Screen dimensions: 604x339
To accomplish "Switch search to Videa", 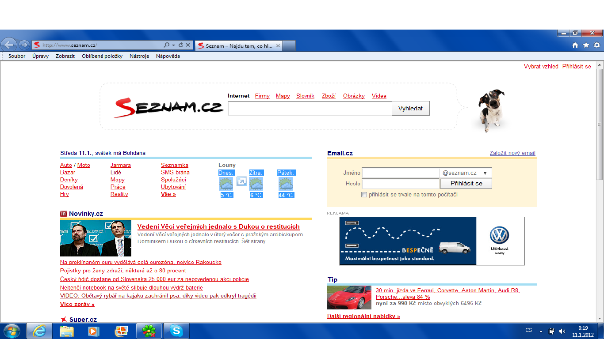I will click(379, 96).
